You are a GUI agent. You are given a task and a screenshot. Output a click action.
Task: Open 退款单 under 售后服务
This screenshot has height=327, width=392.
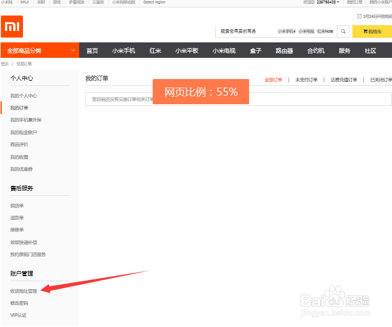[17, 218]
